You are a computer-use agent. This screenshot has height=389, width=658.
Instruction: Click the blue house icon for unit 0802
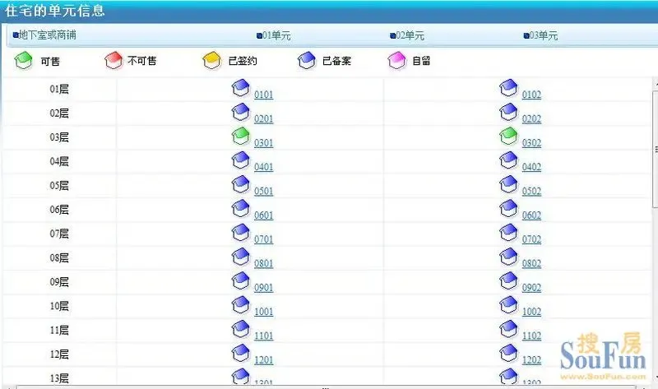(x=508, y=257)
